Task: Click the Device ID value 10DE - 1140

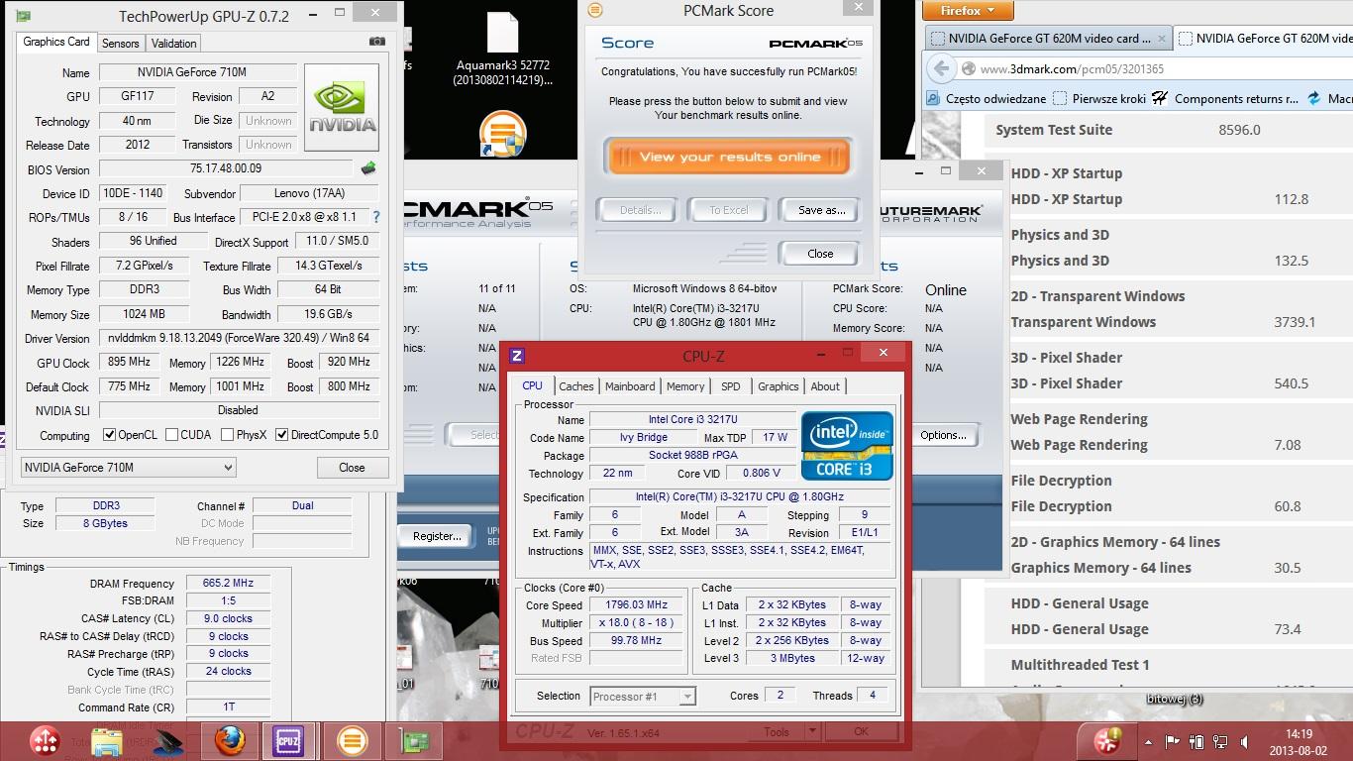Action: pyautogui.click(x=132, y=193)
